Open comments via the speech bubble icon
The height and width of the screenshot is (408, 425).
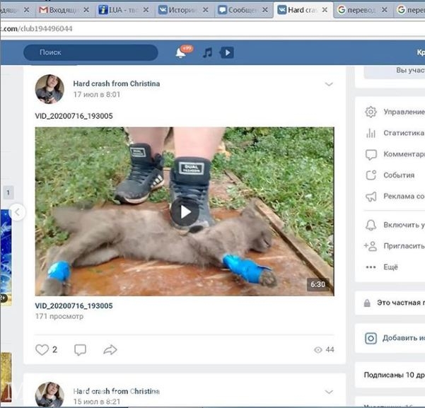(x=80, y=349)
